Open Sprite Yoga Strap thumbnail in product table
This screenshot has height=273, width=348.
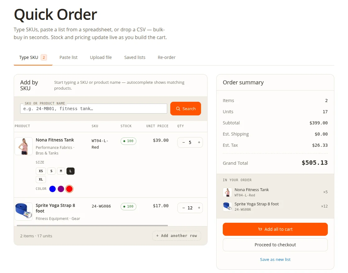coord(24,211)
